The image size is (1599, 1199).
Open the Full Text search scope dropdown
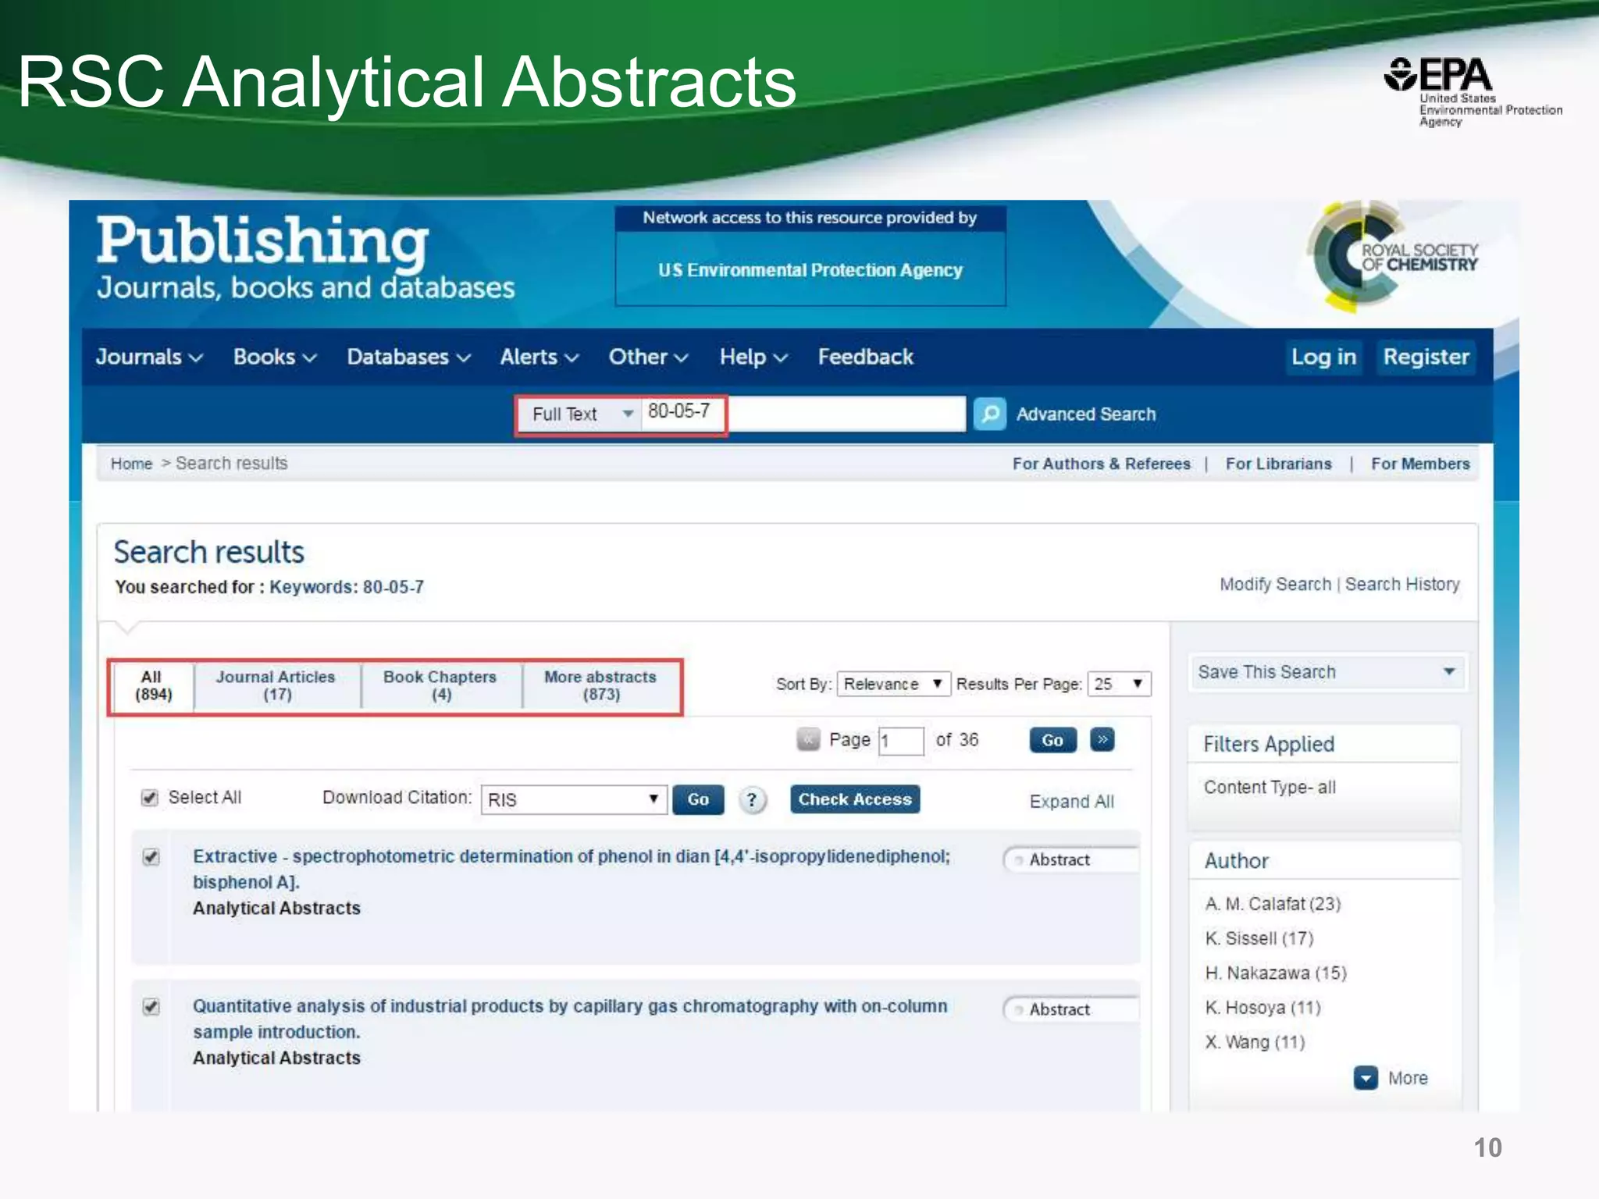point(580,414)
